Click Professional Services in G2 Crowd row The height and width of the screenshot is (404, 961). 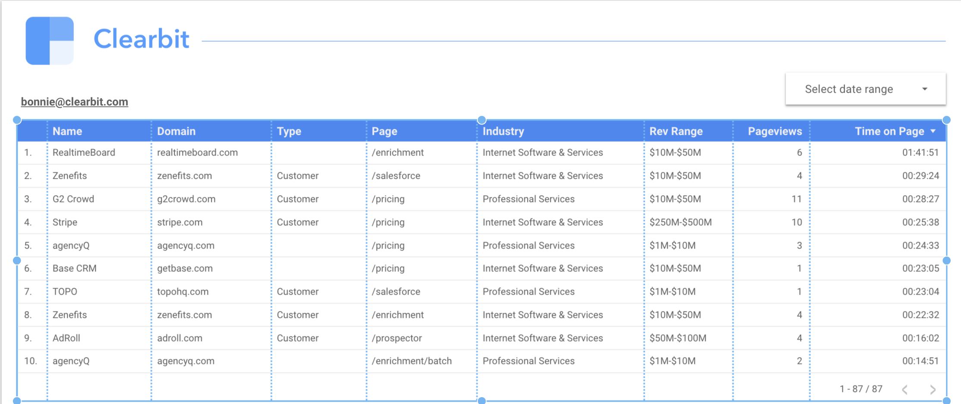(x=528, y=199)
